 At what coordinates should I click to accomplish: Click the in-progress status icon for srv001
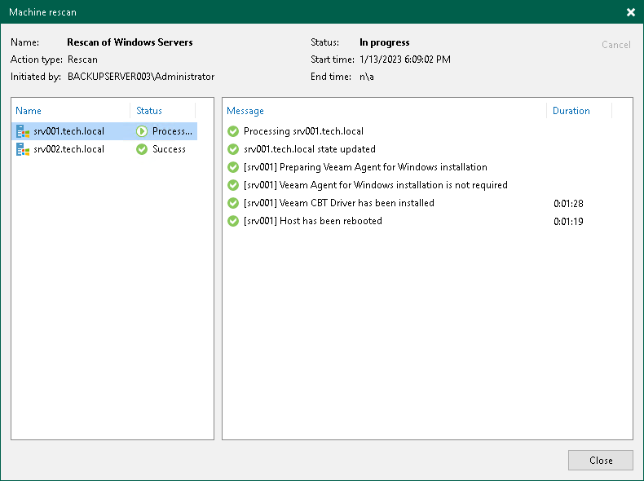click(142, 131)
